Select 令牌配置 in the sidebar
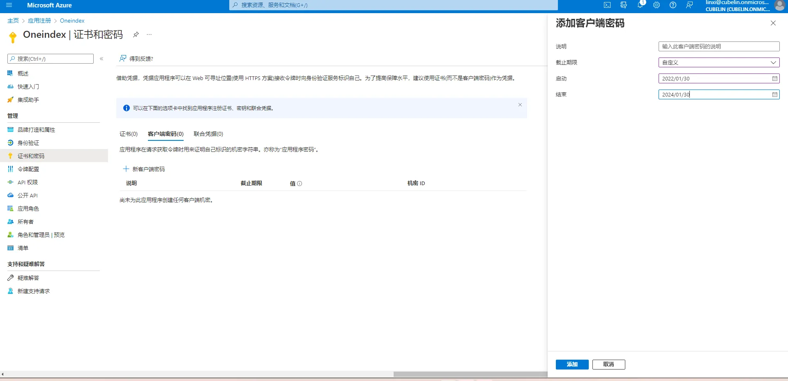The width and height of the screenshot is (788, 381). click(x=28, y=169)
